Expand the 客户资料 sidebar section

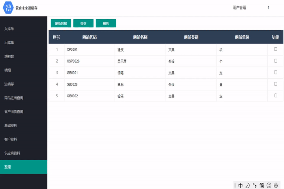pos(10,139)
